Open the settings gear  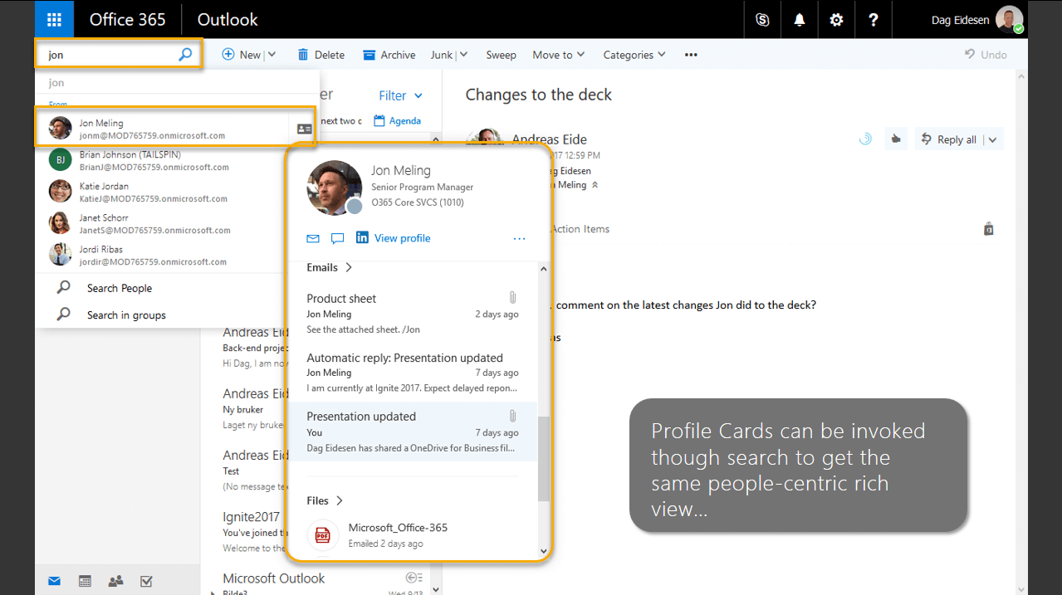pyautogui.click(x=836, y=20)
